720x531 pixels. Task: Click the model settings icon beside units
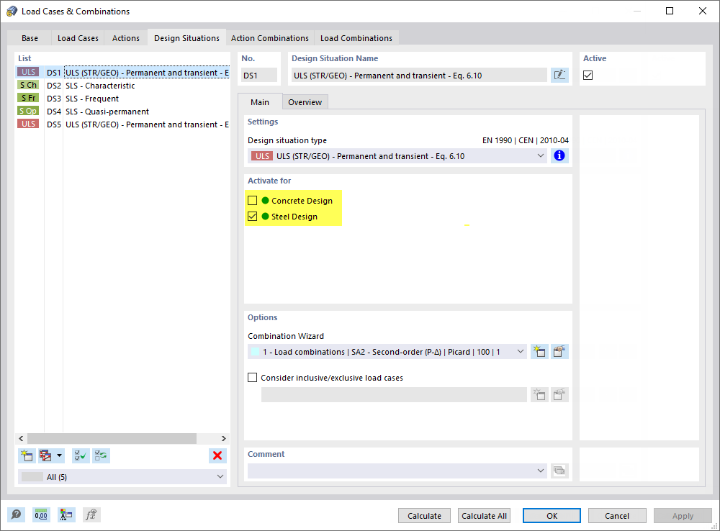pos(66,514)
